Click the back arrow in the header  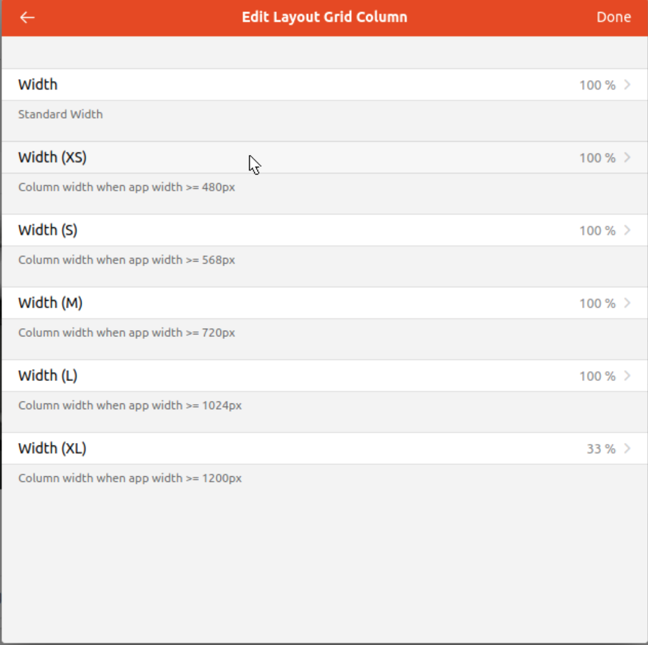point(26,17)
